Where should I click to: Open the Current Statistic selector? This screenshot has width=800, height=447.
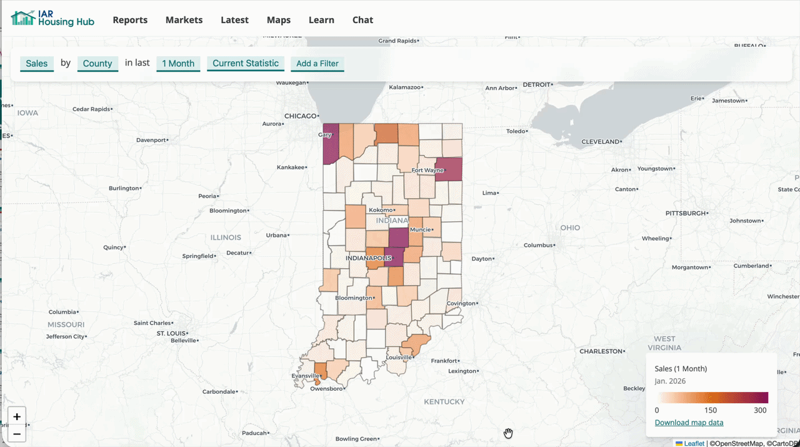(245, 63)
